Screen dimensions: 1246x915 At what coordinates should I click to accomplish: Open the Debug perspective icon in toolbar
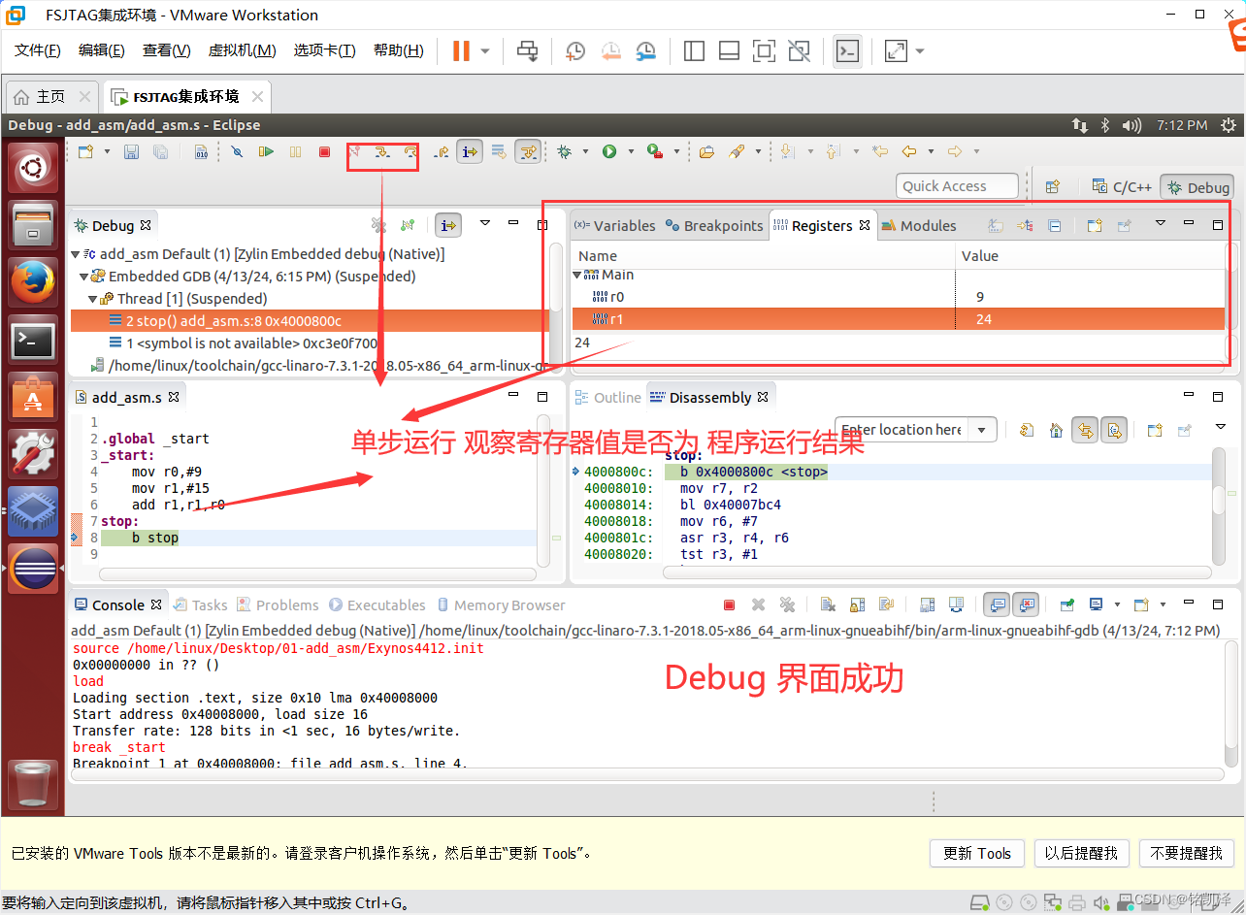point(1197,186)
